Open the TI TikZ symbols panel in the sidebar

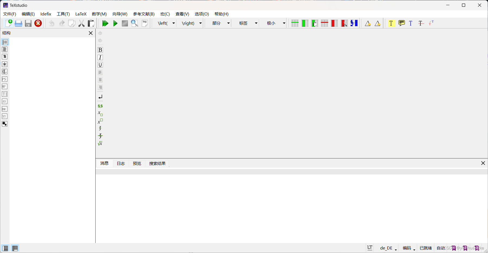[x=4, y=94]
